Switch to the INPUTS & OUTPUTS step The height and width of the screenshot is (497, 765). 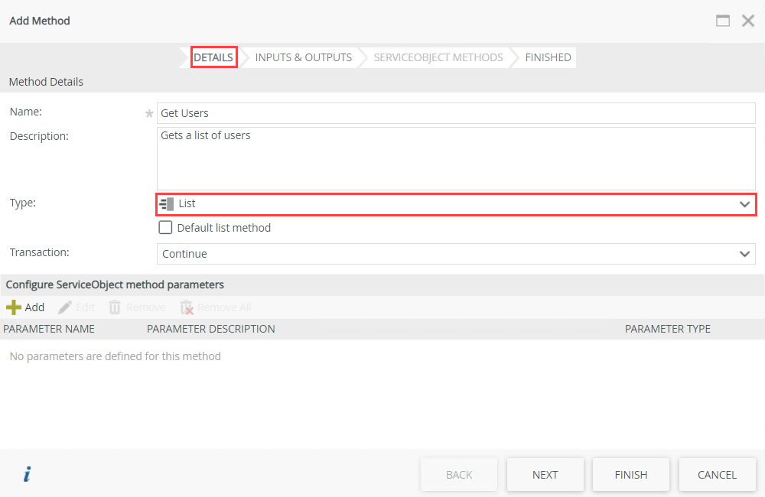[x=301, y=57]
